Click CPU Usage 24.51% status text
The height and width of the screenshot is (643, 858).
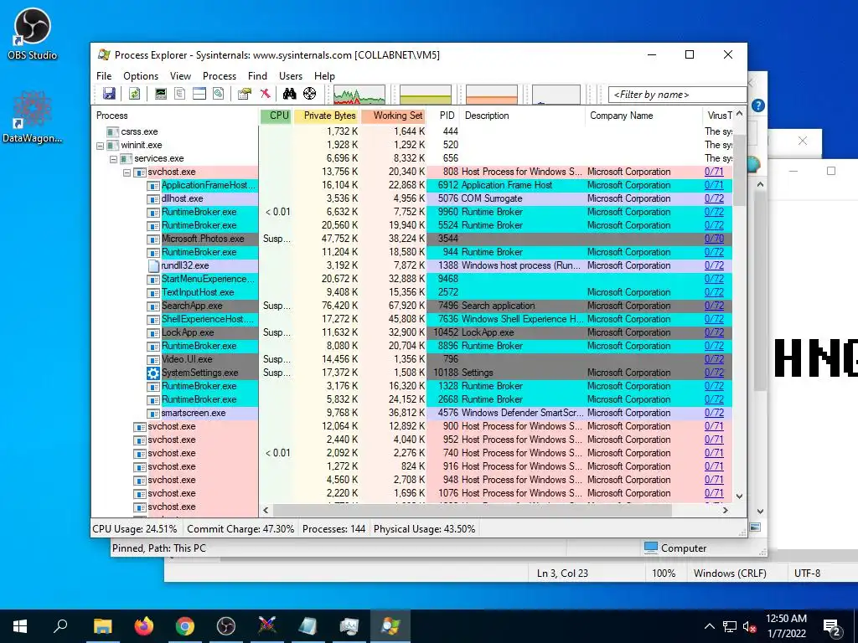click(x=135, y=529)
